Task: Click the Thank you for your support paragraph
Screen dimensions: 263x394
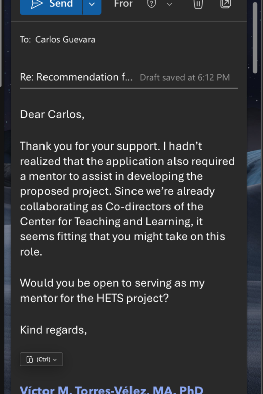Action: click(x=127, y=199)
